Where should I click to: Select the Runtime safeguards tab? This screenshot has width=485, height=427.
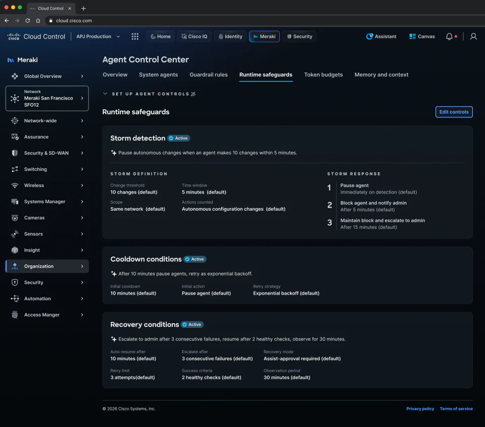[266, 75]
